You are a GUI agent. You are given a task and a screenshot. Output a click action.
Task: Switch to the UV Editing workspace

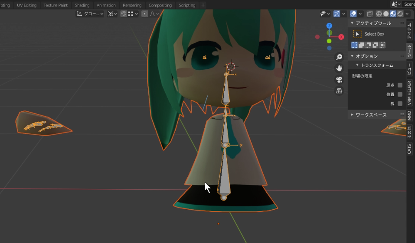(x=27, y=5)
